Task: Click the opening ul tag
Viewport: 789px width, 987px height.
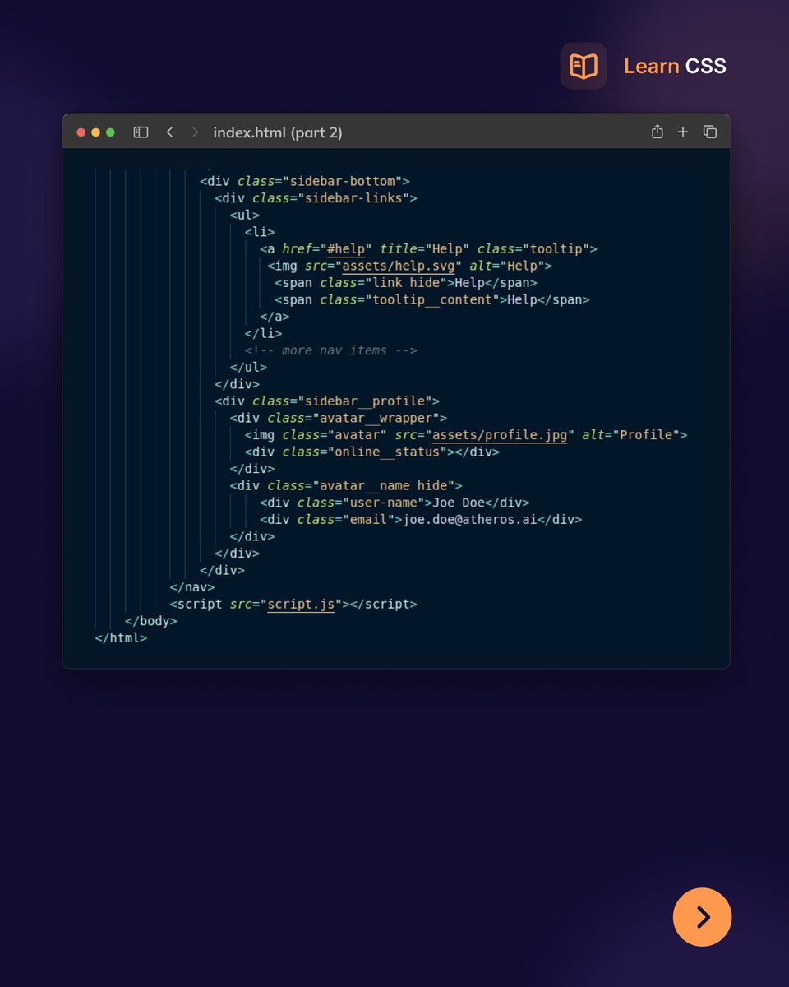Action: click(245, 215)
